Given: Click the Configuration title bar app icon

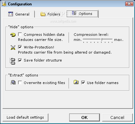Looking at the screenshot, I should coord(4,4).
